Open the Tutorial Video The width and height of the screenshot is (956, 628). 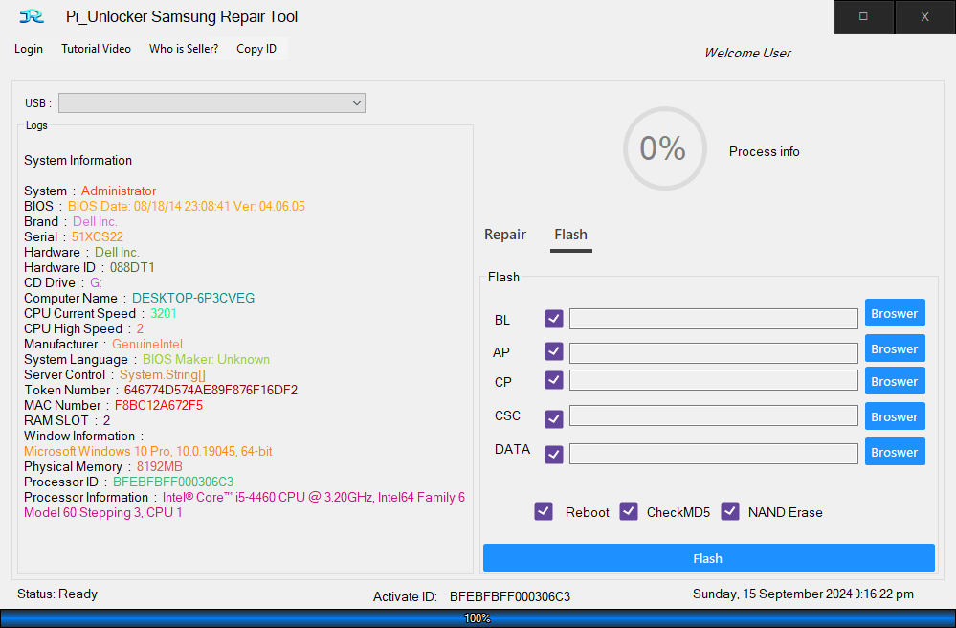click(96, 48)
